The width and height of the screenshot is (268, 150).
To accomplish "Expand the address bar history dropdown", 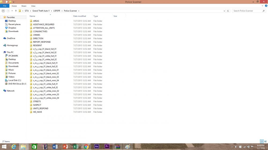I will click(224, 11).
